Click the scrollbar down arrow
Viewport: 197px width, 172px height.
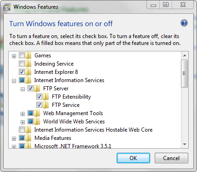pyautogui.click(x=185, y=144)
